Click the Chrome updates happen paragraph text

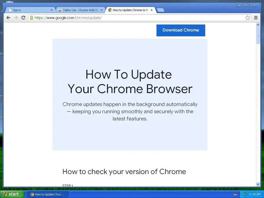tap(130, 111)
